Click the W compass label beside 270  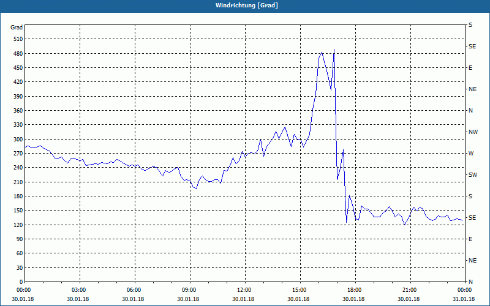pos(471,154)
